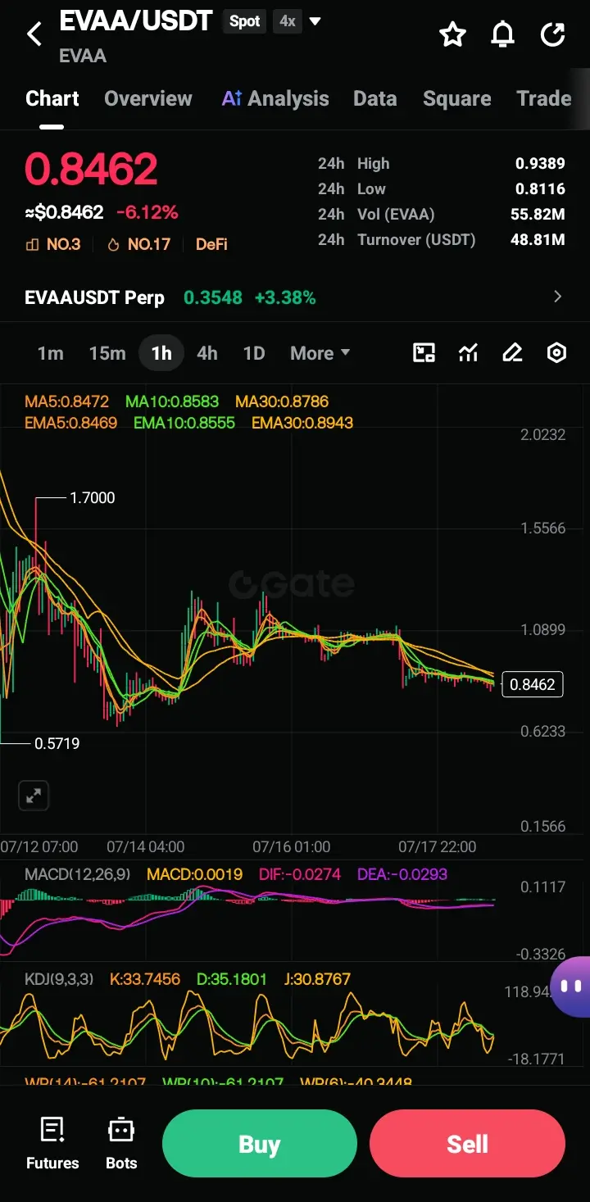Tap the 4x leverage badge

[287, 21]
